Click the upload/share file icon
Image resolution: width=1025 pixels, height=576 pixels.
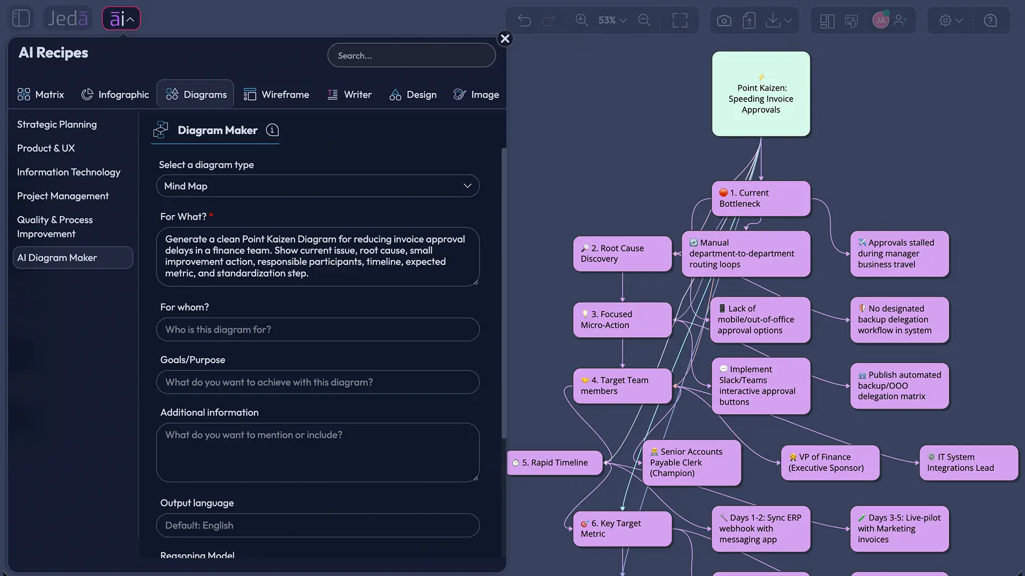click(x=749, y=20)
